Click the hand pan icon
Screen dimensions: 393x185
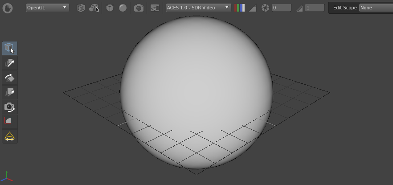[x=7, y=8]
